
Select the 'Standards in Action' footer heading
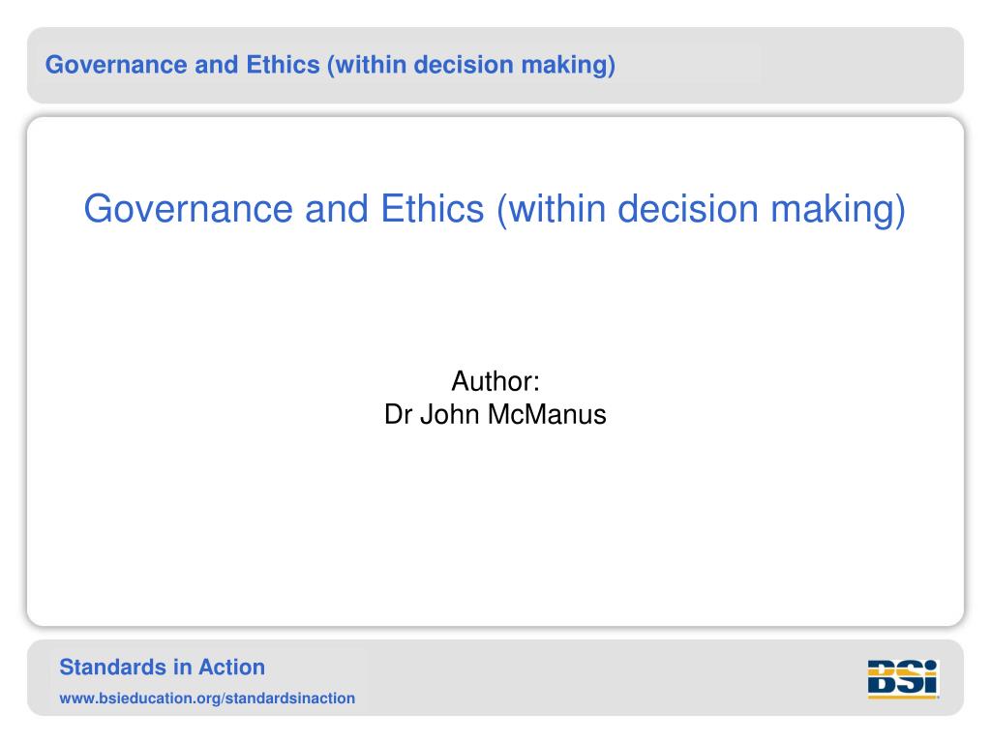pyautogui.click(x=163, y=668)
